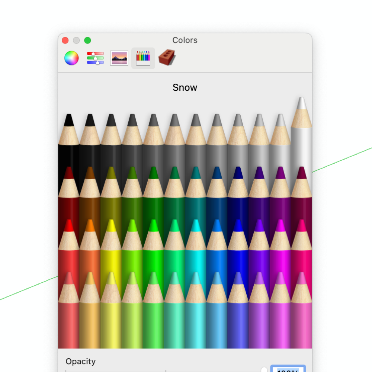
Task: Pick the dark midnight navy pencil
Action: coord(238,193)
